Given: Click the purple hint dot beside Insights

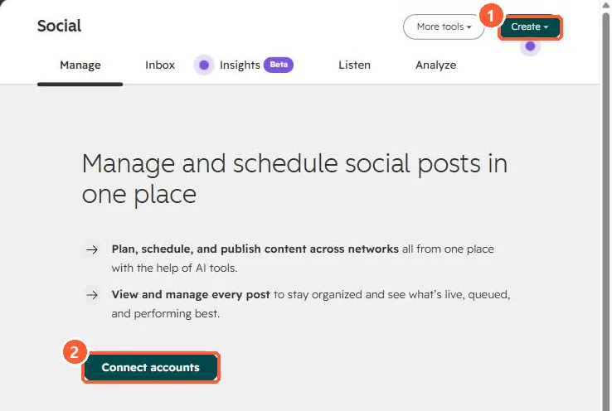Looking at the screenshot, I should (x=204, y=65).
